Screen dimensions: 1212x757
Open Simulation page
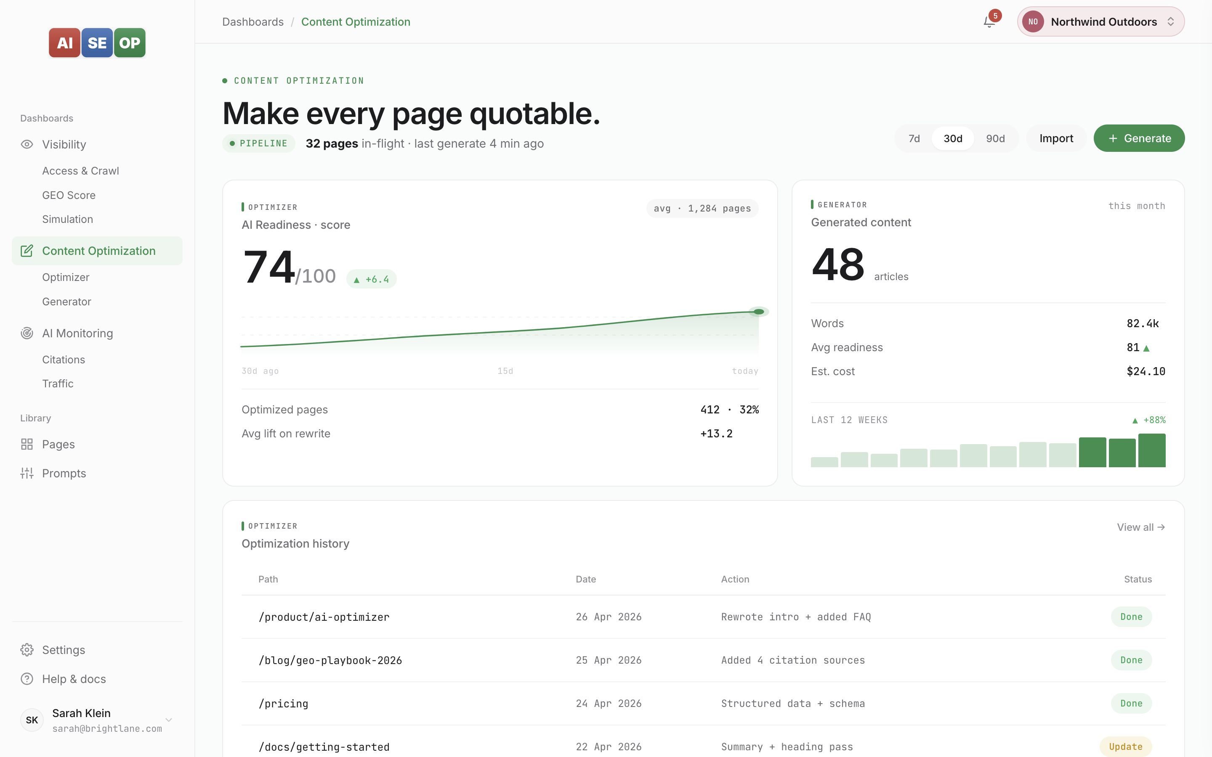pos(68,219)
